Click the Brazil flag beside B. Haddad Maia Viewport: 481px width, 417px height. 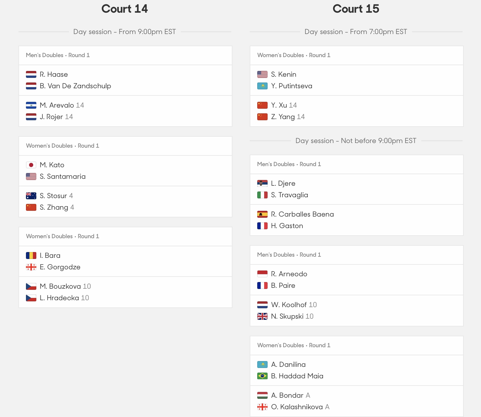(x=262, y=376)
